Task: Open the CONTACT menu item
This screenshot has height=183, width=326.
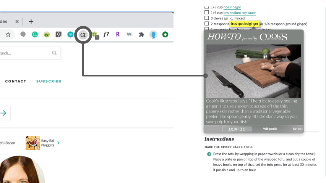Action: 16,81
